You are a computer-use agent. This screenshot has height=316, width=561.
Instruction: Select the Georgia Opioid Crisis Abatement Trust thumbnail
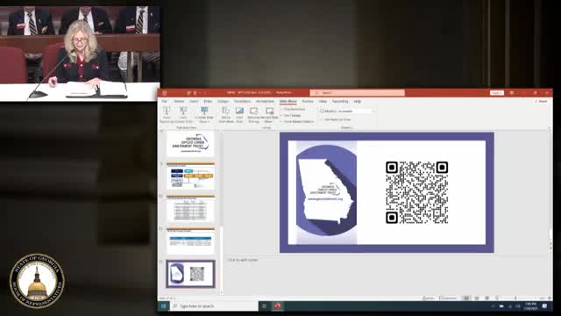tap(190, 144)
